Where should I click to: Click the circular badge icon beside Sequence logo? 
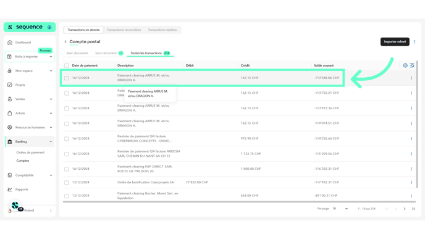(x=49, y=27)
